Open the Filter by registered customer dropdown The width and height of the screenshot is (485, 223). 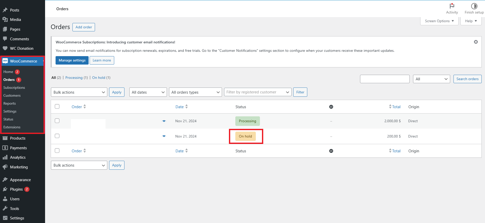pyautogui.click(x=258, y=92)
